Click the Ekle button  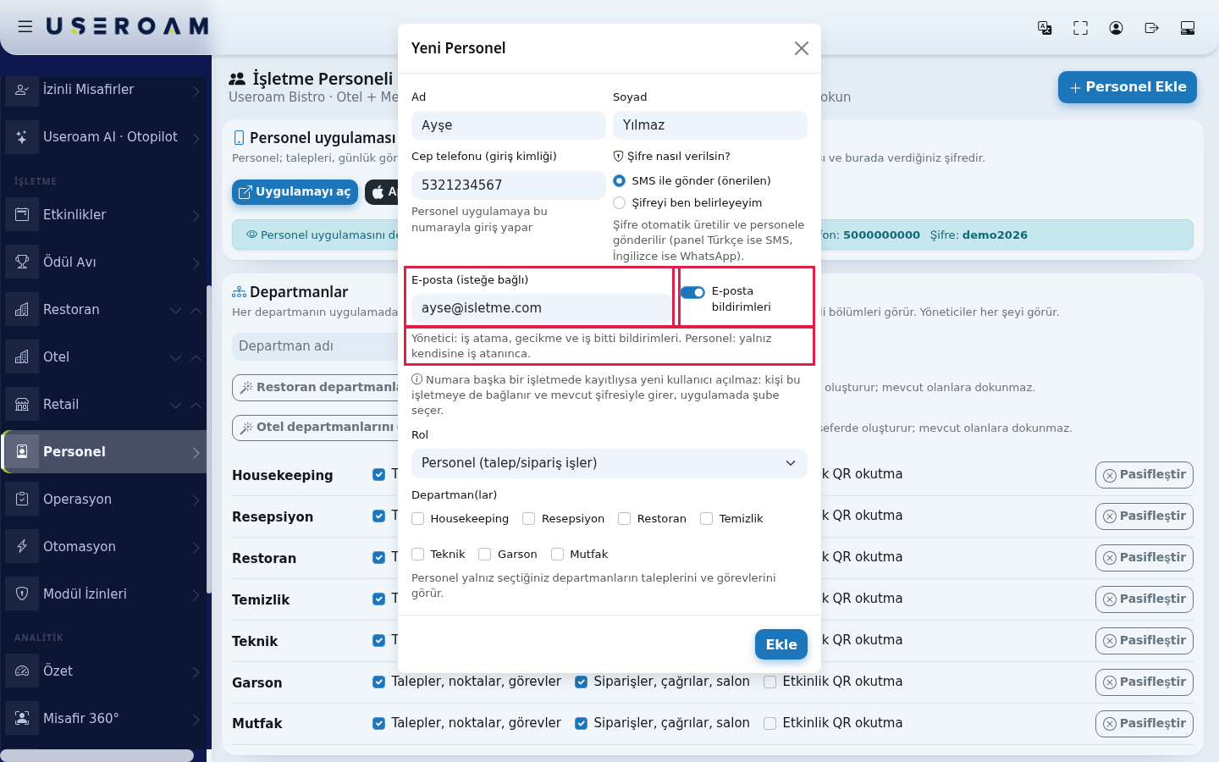coord(781,644)
